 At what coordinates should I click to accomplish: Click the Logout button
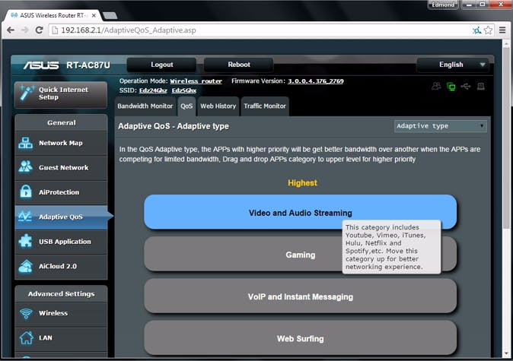161,65
